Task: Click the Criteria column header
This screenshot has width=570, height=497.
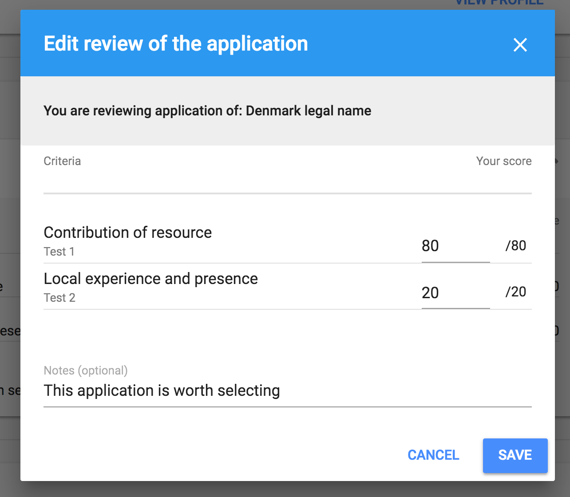Action: (62, 161)
